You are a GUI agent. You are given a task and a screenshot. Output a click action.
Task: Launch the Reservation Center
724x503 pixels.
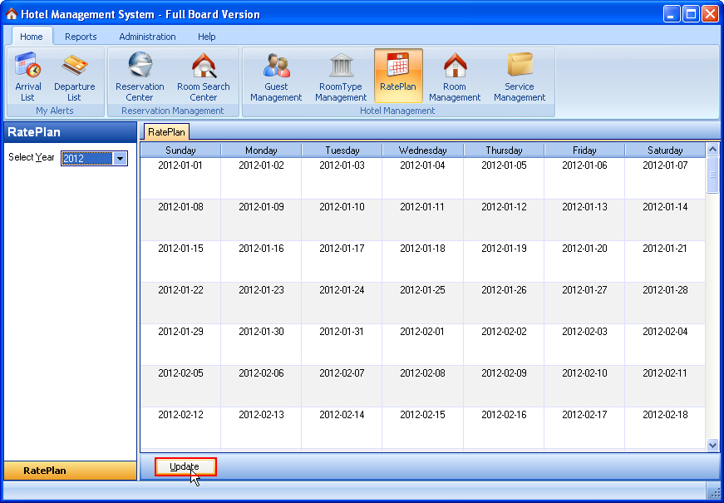140,76
